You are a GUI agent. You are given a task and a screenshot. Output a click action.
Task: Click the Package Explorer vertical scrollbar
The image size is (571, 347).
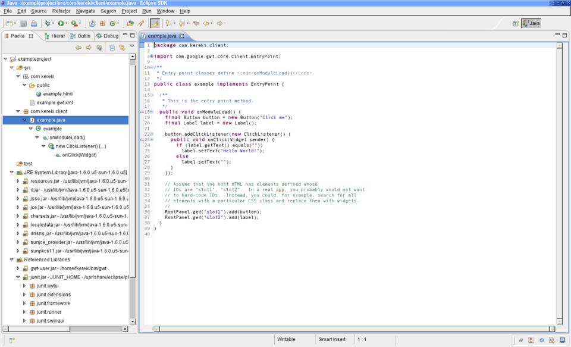tap(133, 179)
